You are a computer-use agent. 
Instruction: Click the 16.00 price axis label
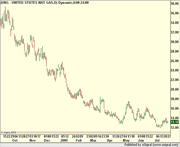tap(175, 108)
